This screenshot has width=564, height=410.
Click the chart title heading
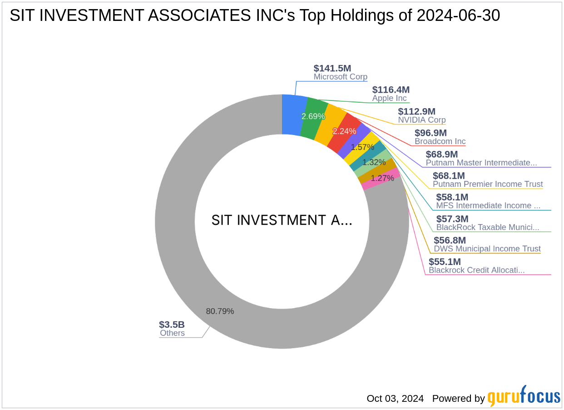tap(255, 15)
